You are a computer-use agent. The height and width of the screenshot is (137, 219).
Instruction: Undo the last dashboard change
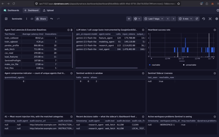tap(52, 19)
